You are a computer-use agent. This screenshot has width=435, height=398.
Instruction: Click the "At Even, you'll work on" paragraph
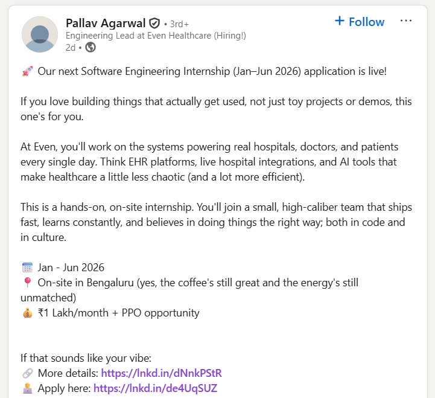(x=209, y=162)
